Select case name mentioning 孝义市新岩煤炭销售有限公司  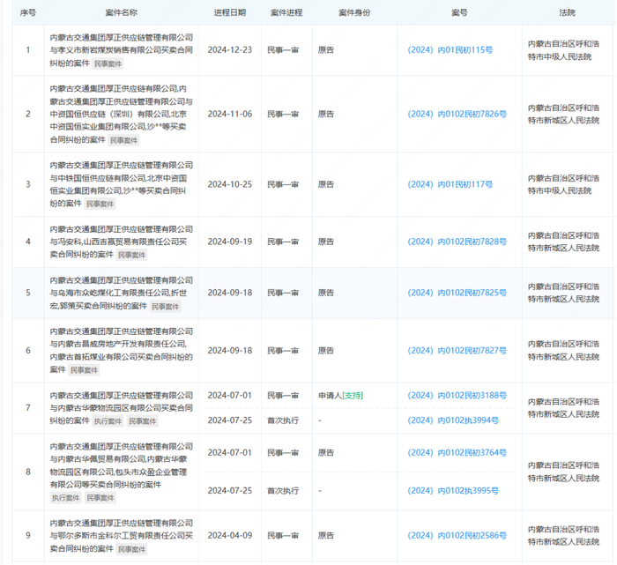pos(122,50)
